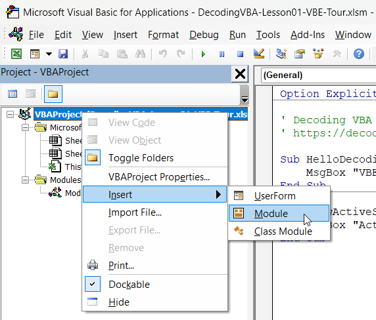
Task: Click the MsgBox "VBE code line
Action: pyautogui.click(x=341, y=172)
